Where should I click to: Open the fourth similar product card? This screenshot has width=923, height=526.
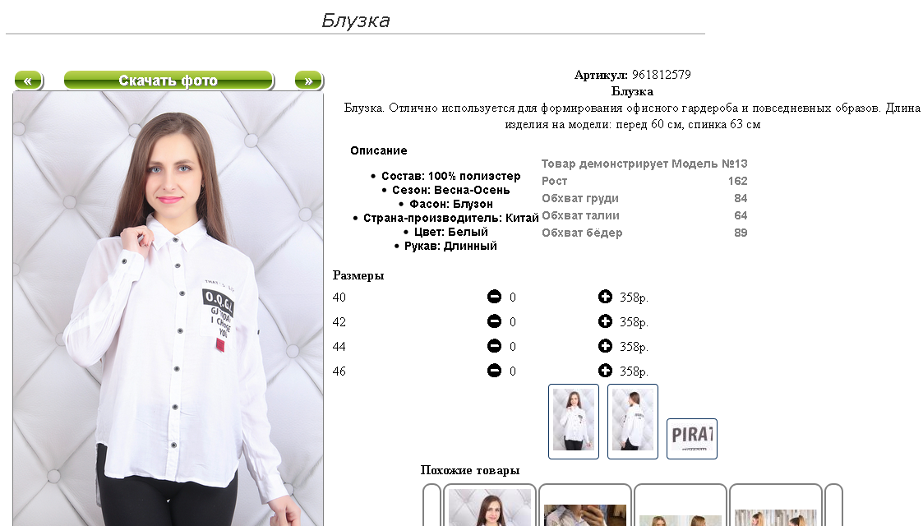click(x=776, y=505)
